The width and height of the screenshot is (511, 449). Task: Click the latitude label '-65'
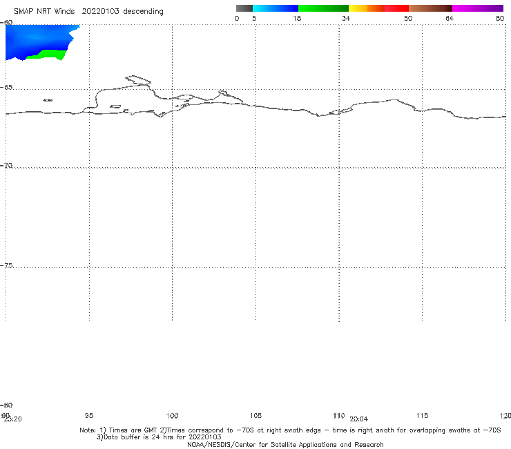(x=6, y=88)
